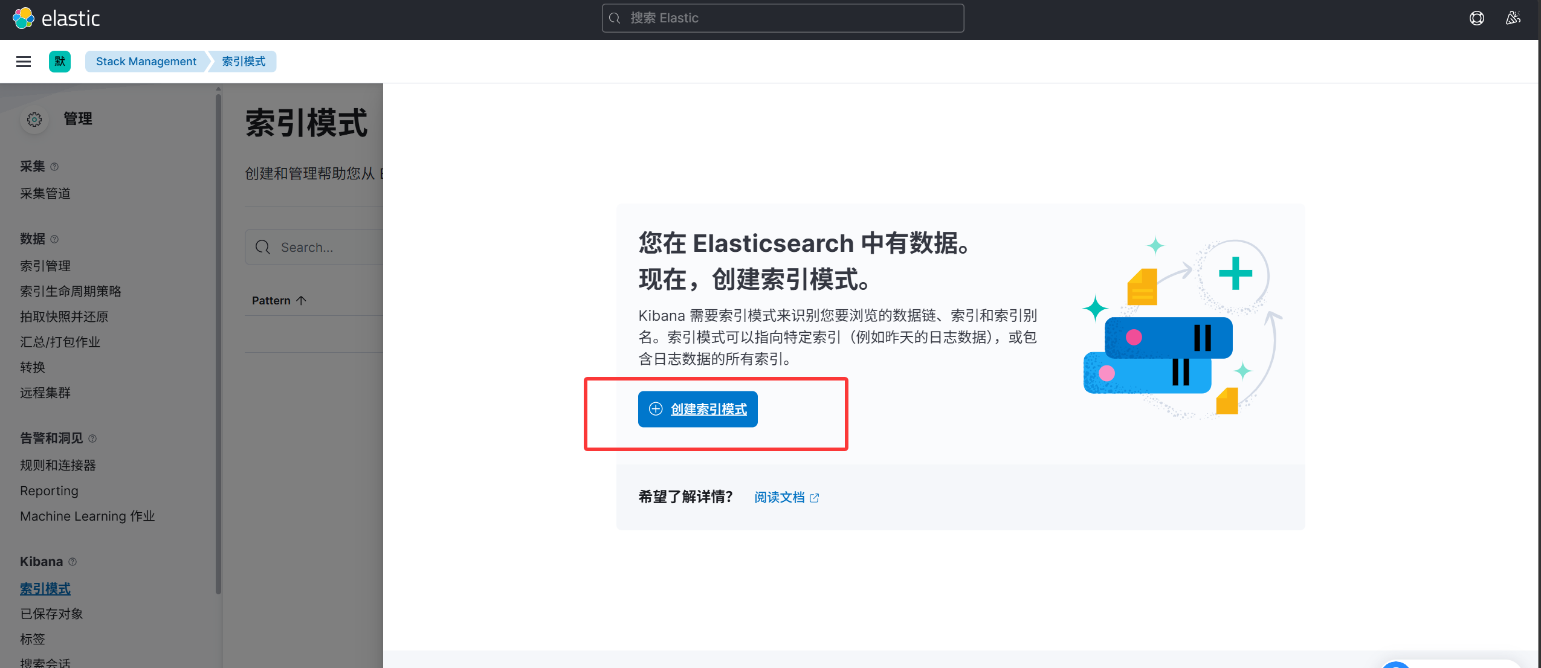Click the info icon beside 告警和洞见
Image resolution: width=1541 pixels, height=668 pixels.
click(x=92, y=438)
